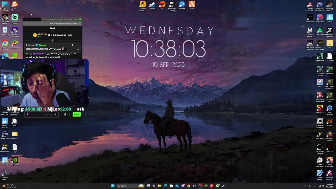The image size is (336, 189).
Task: Open the Rockstar Games launcher desktop icon
Action: pos(143,6)
